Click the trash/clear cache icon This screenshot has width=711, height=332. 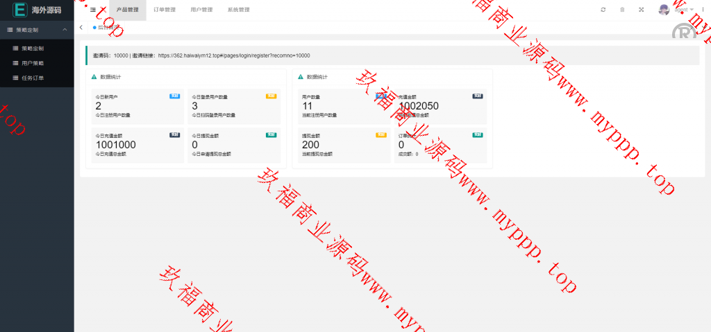(x=622, y=10)
